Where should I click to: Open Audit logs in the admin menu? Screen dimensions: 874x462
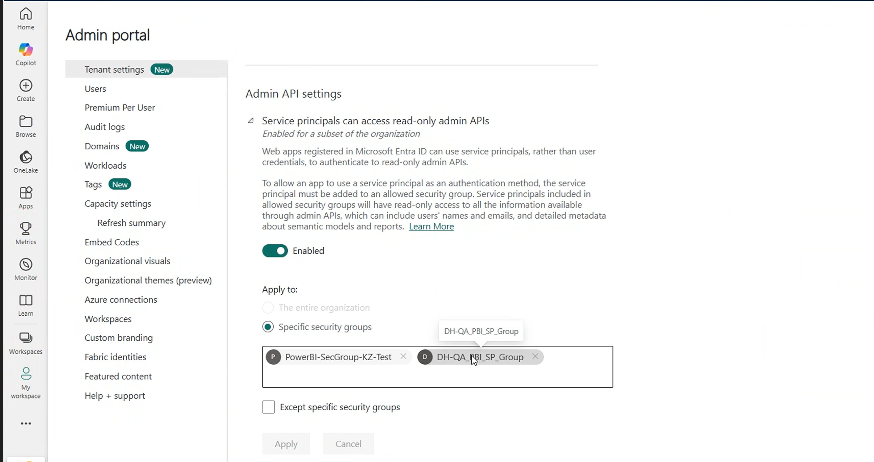pyautogui.click(x=104, y=127)
